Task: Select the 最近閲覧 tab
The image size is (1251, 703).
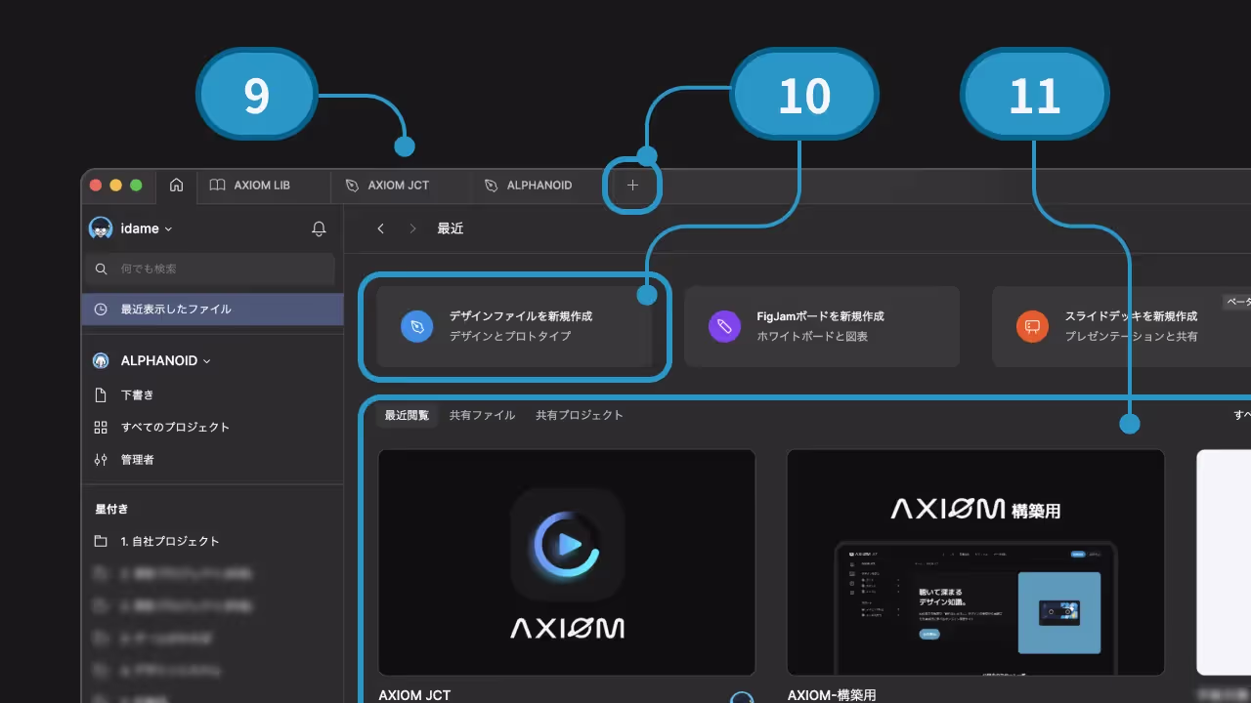Action: click(x=407, y=415)
